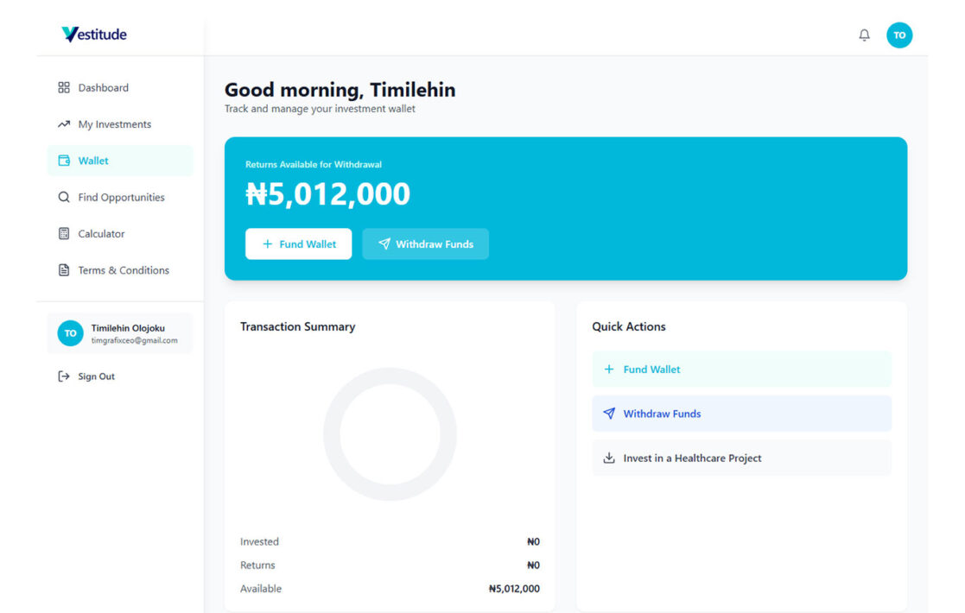965x613 pixels.
Task: Click the Find Opportunities magnifier icon
Action: [x=63, y=197]
